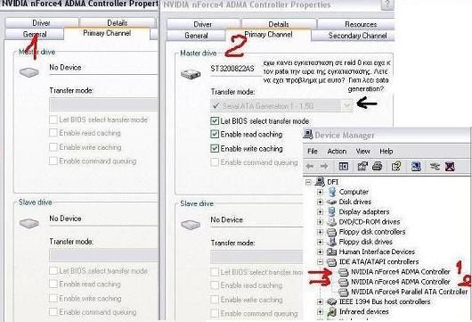Toggle Slave drive Enable read caching in right window

point(215,285)
